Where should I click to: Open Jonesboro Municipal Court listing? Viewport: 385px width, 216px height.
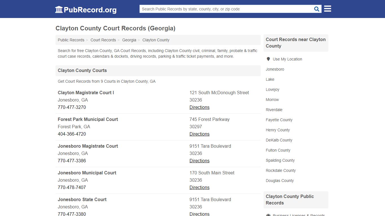pos(87,173)
